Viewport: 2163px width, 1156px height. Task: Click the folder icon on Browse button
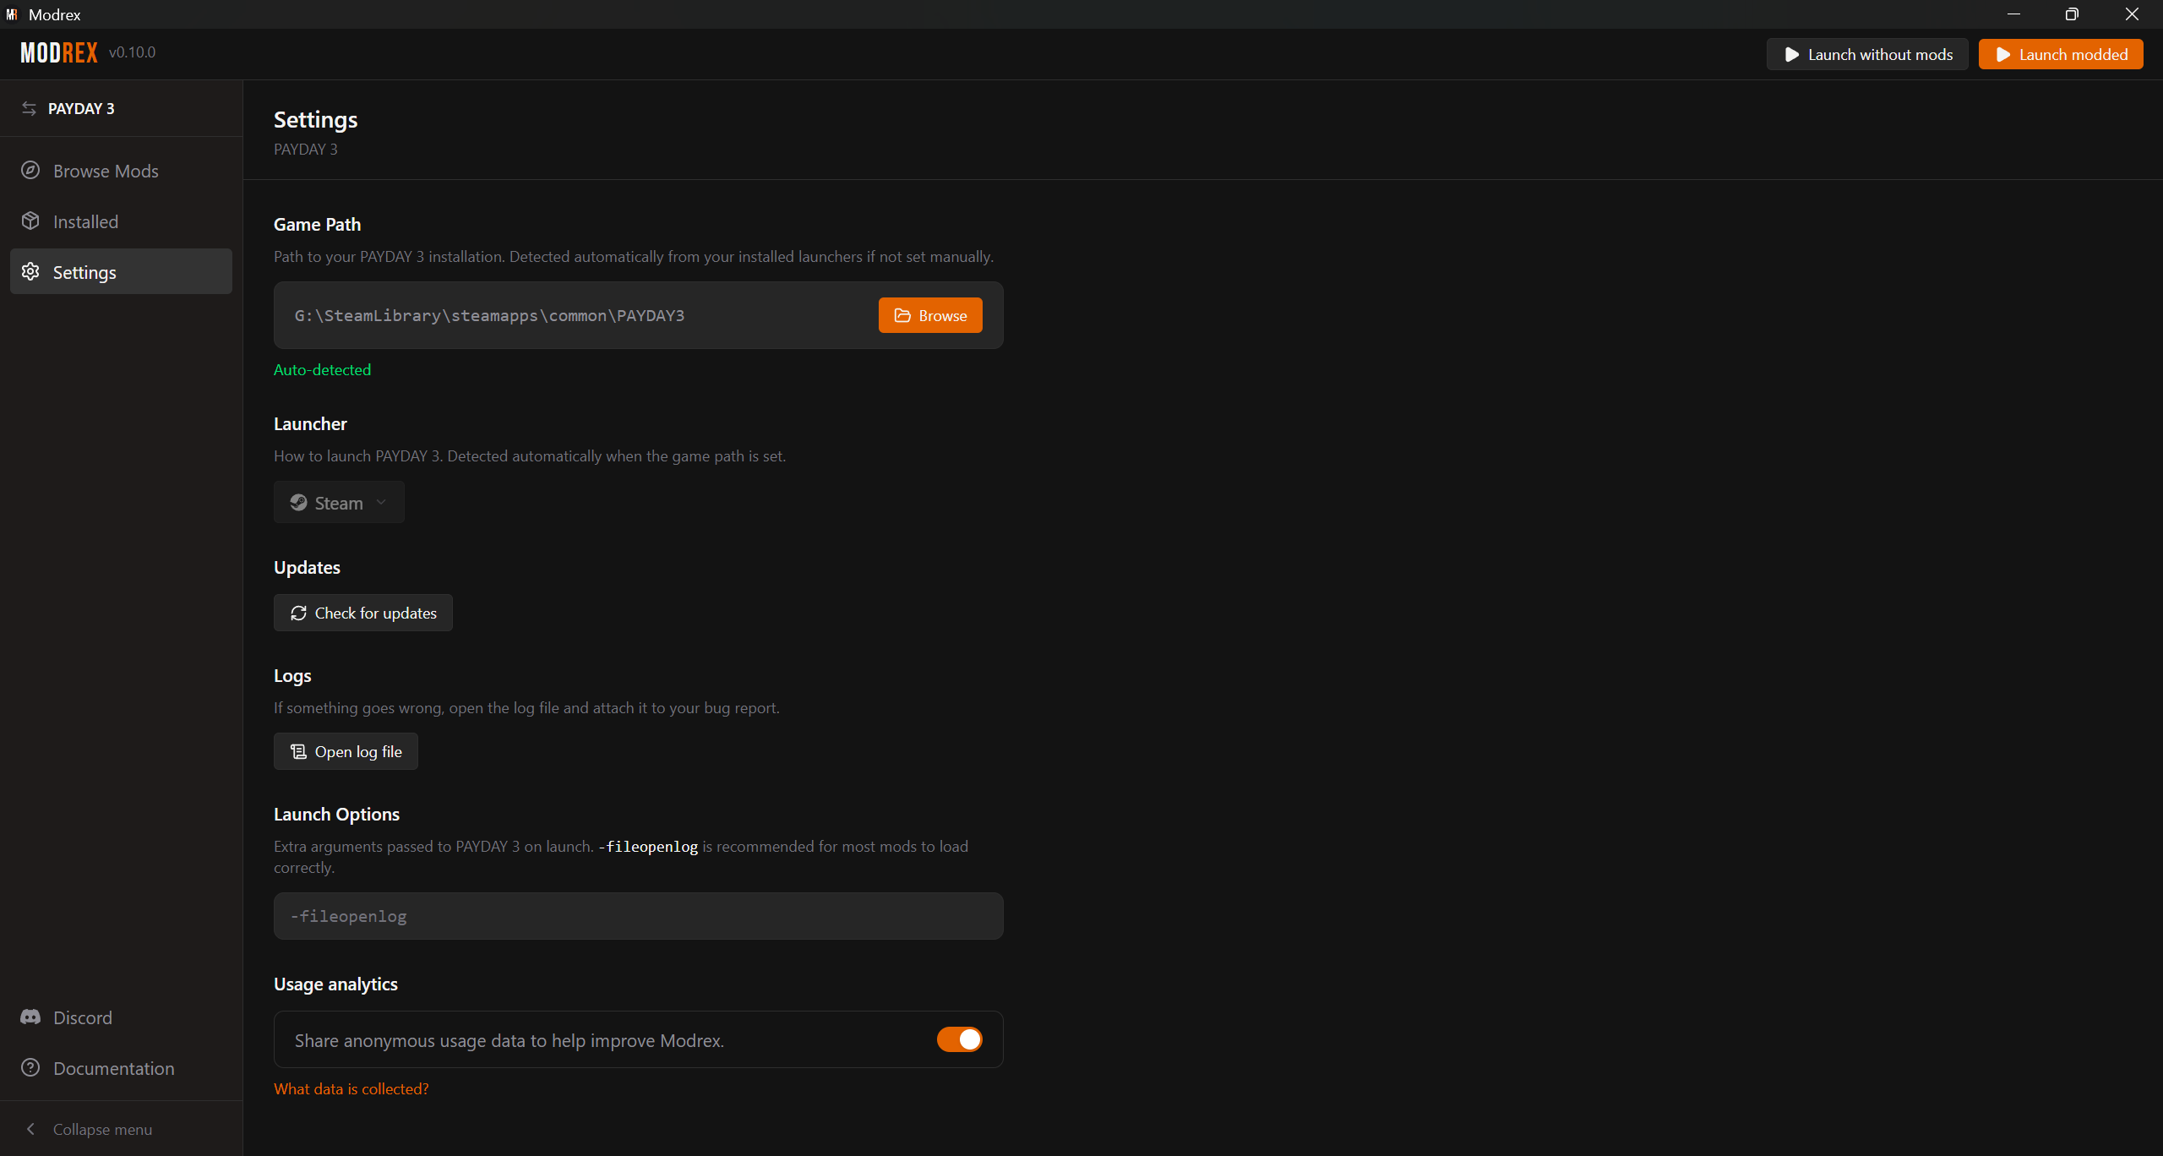pyautogui.click(x=902, y=315)
